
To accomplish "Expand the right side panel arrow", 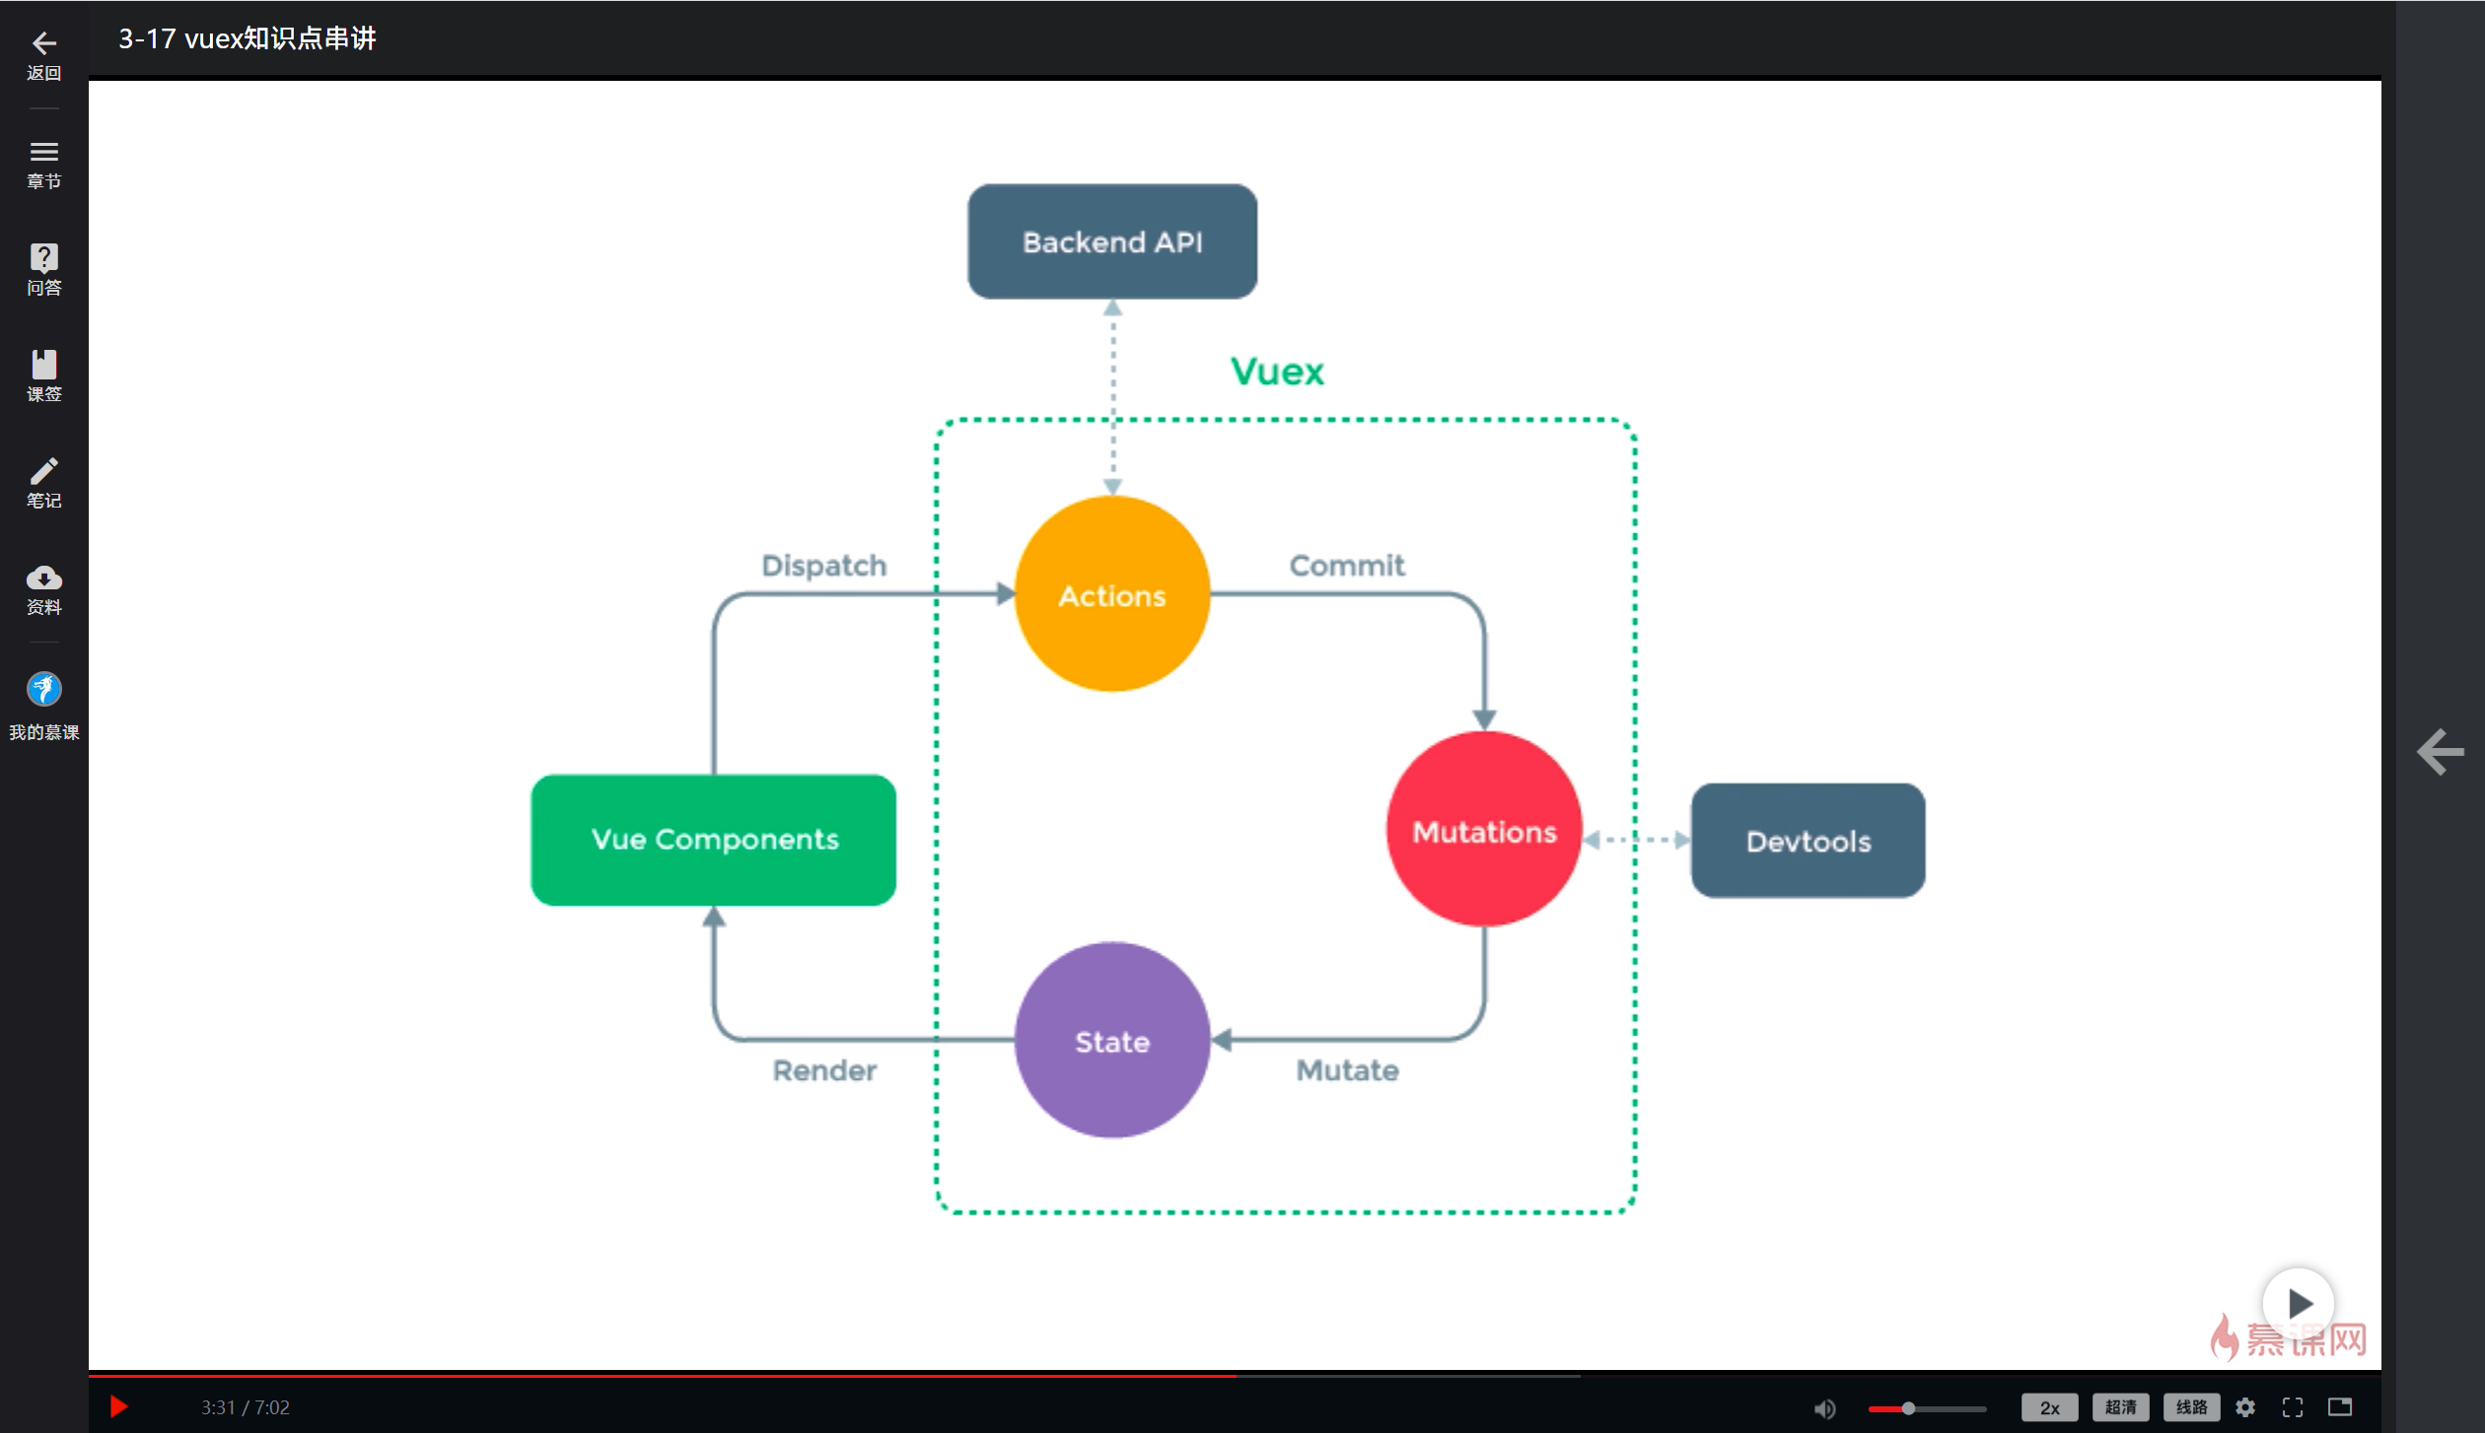I will [2441, 752].
